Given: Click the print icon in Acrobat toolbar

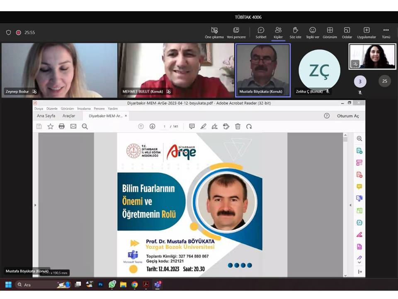Looking at the screenshot, I should 62,126.
